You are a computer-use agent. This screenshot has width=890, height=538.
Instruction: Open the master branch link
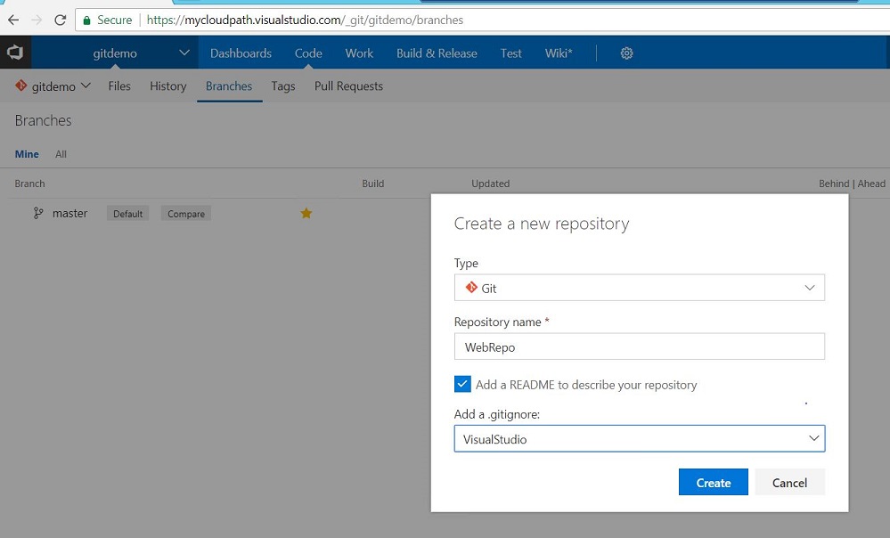[x=69, y=214]
